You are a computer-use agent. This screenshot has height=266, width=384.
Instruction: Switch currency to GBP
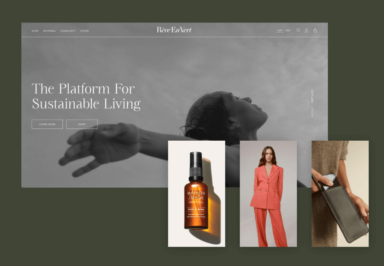click(x=280, y=30)
